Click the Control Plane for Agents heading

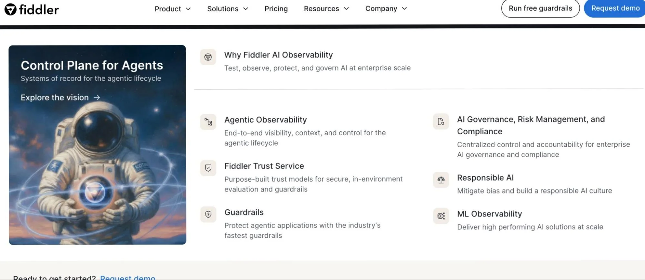[92, 65]
